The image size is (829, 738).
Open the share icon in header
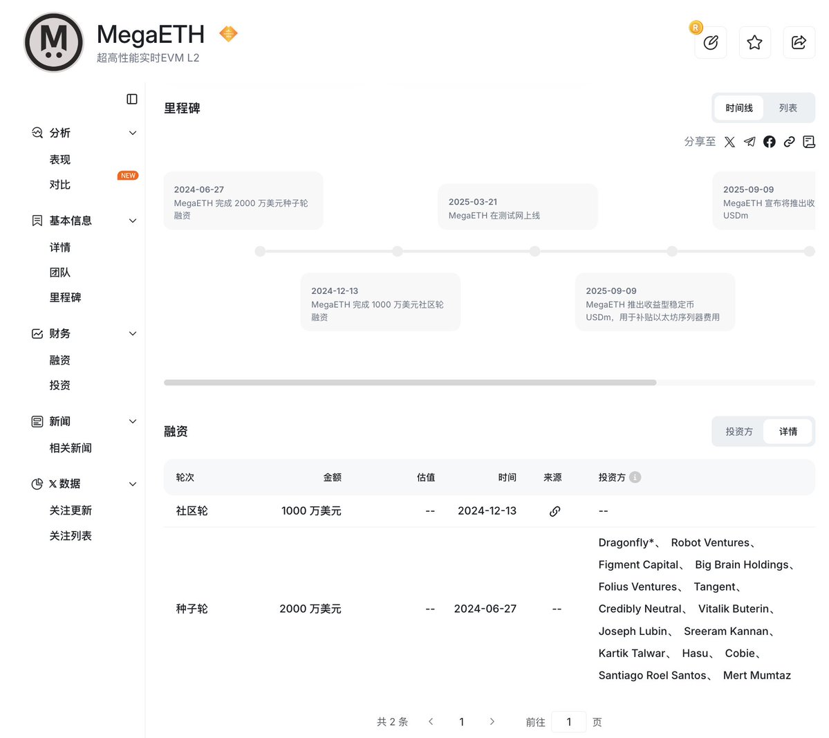coord(799,43)
